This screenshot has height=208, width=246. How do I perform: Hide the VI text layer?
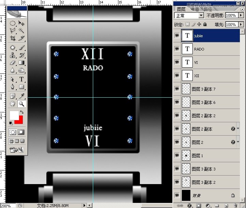click(x=177, y=62)
